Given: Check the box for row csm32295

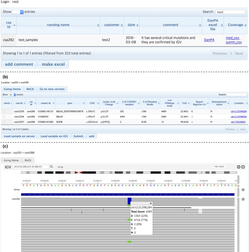Looking at the screenshot, I should (4, 111).
